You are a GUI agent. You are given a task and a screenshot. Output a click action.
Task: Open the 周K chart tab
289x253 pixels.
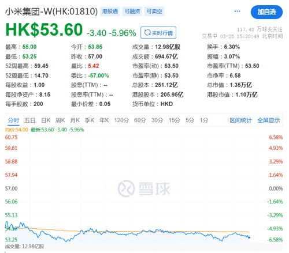[60, 120]
